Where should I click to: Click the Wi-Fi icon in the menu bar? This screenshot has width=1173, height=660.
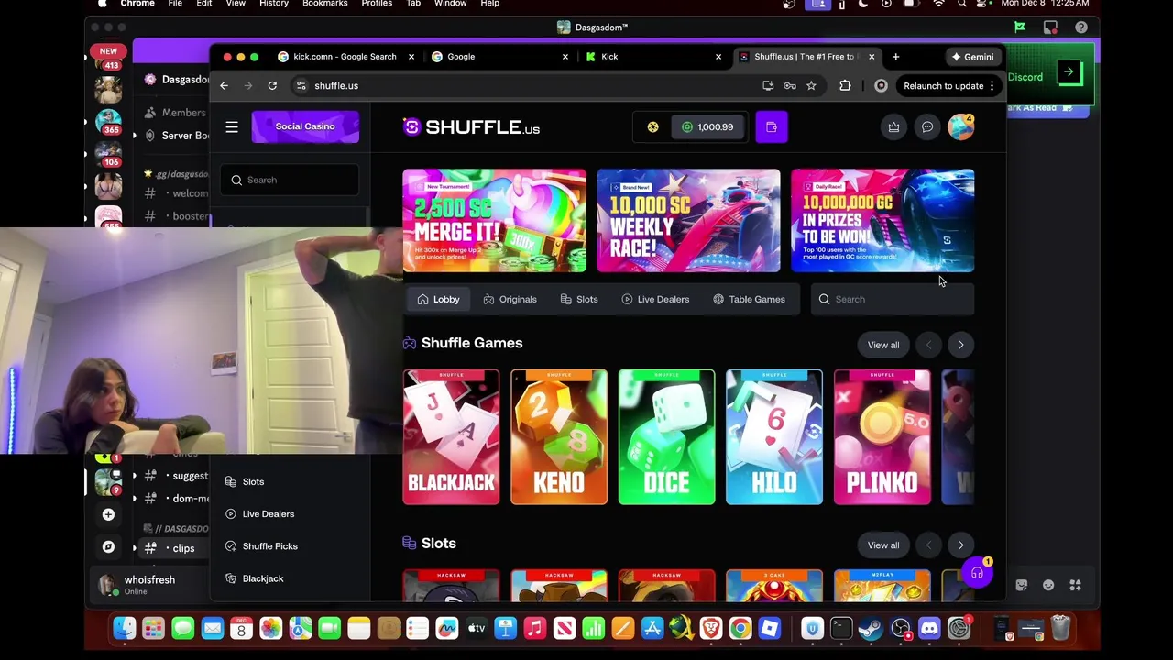938,4
